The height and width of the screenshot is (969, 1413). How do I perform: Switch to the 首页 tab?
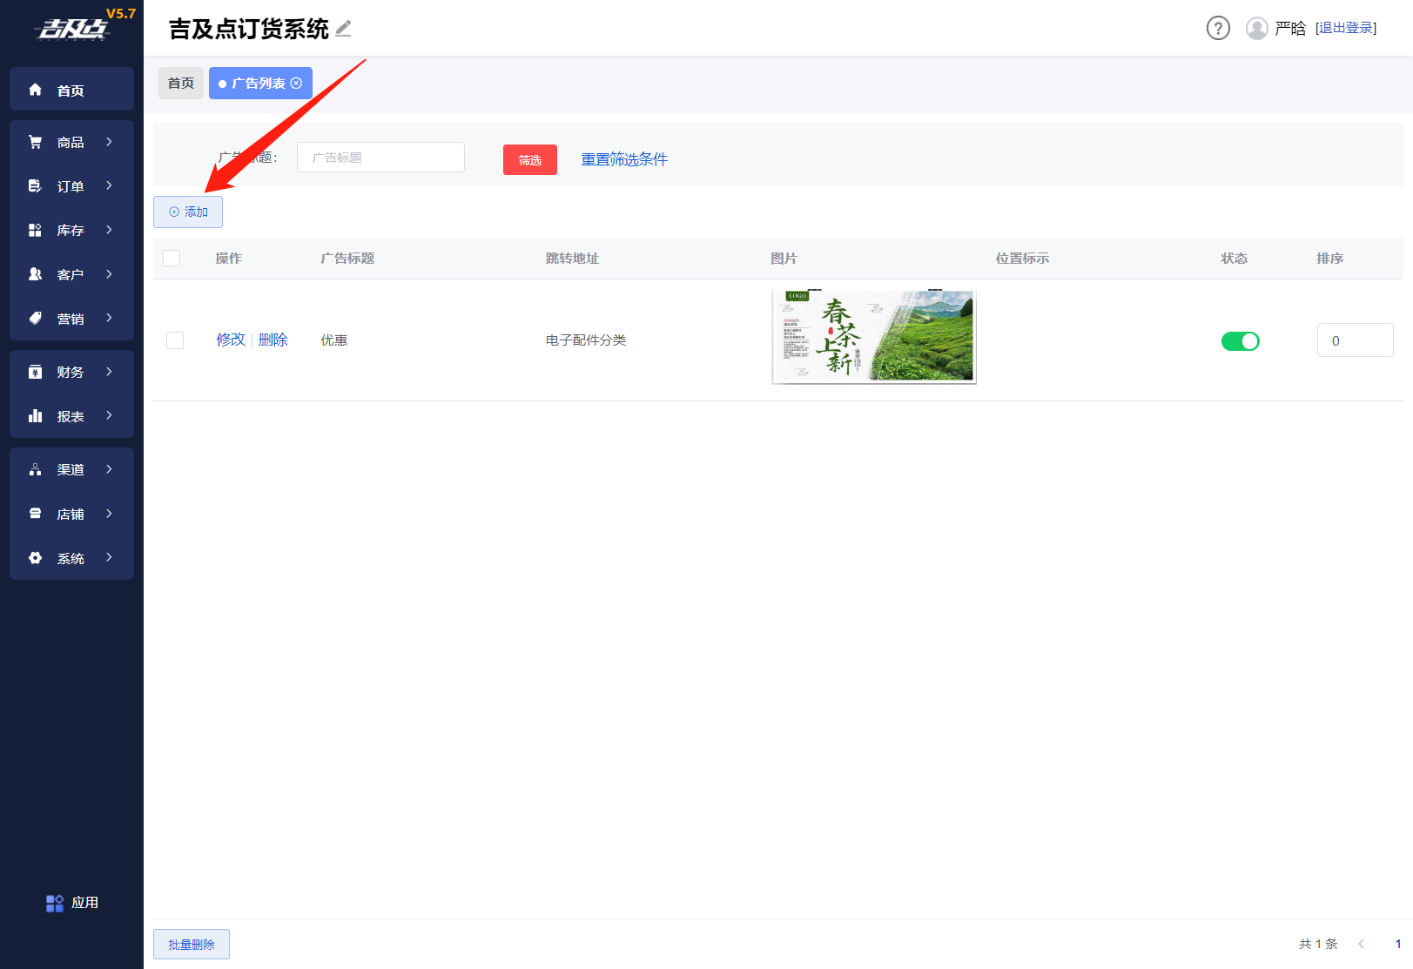(181, 84)
